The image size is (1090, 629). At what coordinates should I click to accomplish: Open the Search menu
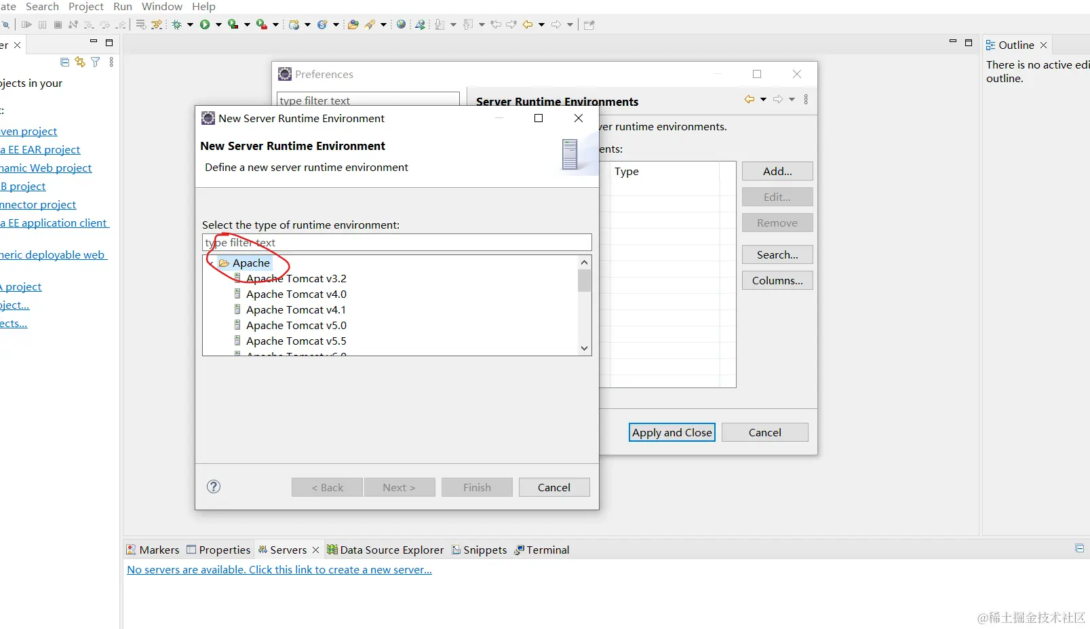click(x=42, y=6)
